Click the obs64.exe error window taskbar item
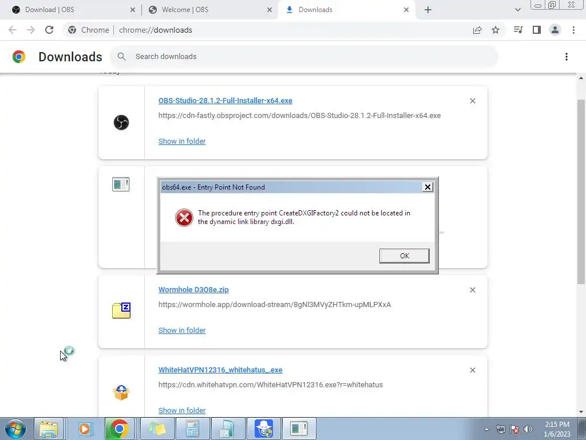This screenshot has width=586, height=440. point(299,429)
